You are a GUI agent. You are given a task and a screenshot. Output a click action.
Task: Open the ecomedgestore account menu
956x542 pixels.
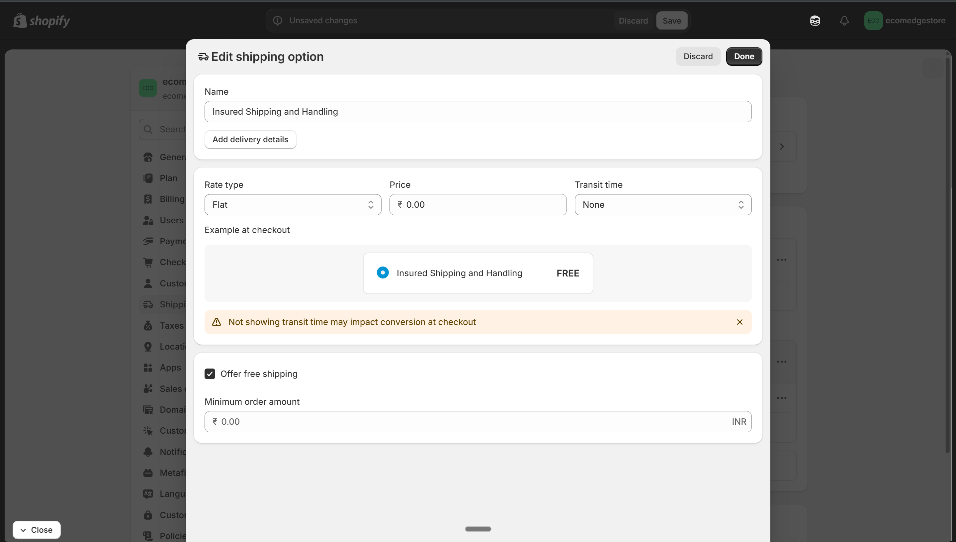[x=905, y=21]
